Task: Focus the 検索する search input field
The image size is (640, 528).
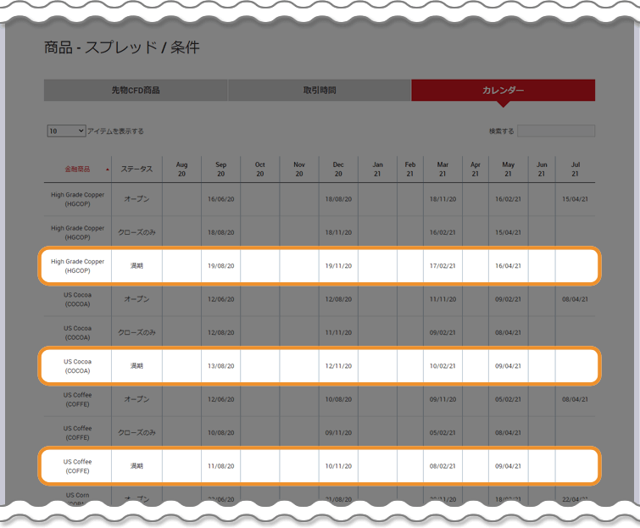Action: [x=556, y=131]
